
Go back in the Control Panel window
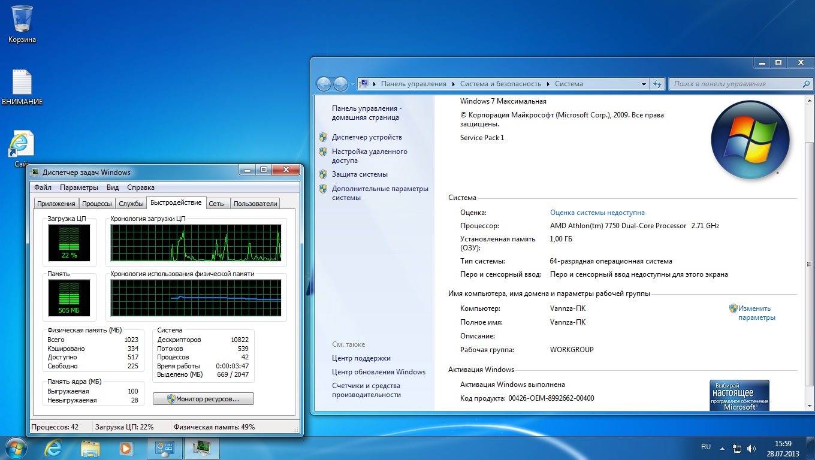click(x=323, y=84)
